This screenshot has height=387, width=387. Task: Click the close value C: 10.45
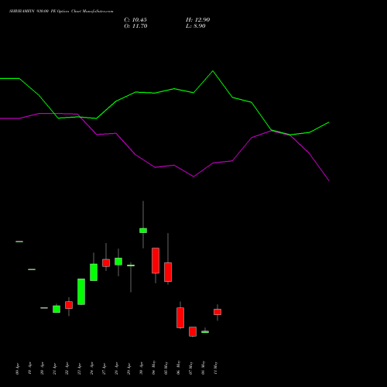coord(135,20)
